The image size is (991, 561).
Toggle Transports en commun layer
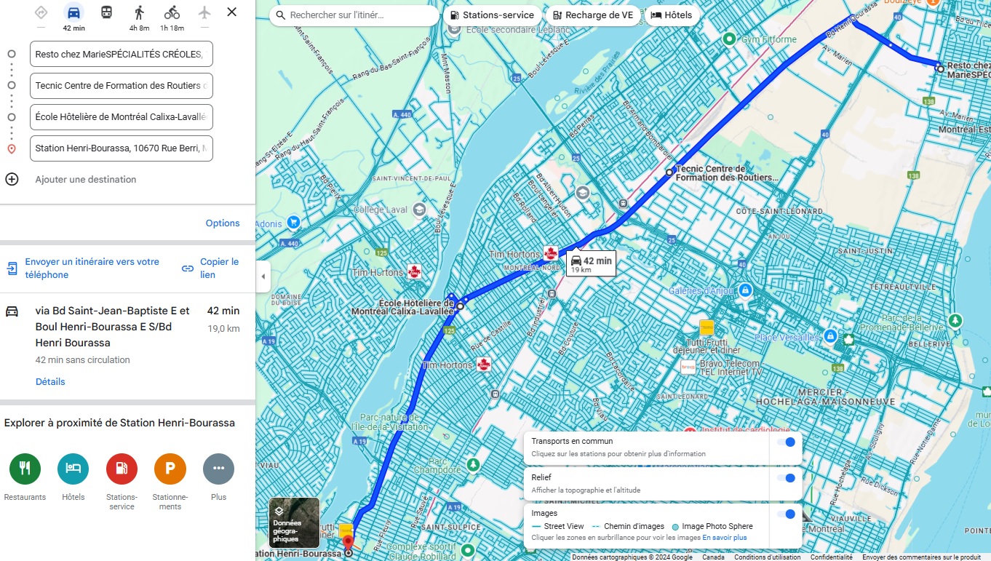pos(786,442)
